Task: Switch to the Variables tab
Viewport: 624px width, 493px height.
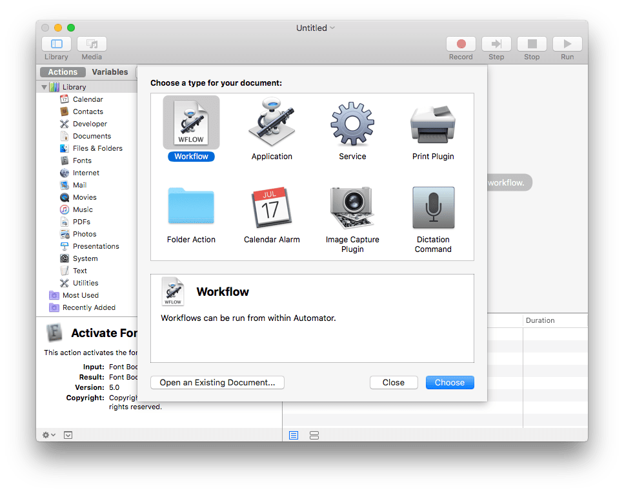Action: coord(110,72)
